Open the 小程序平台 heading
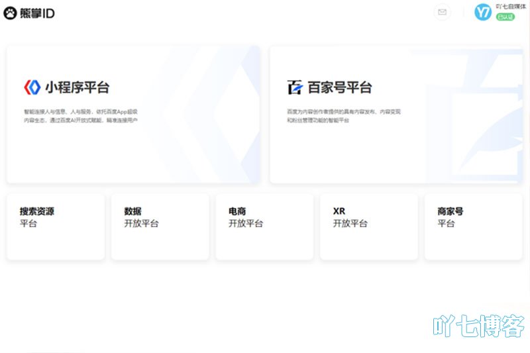Screen dimensions: 530x353 pyautogui.click(x=77, y=87)
